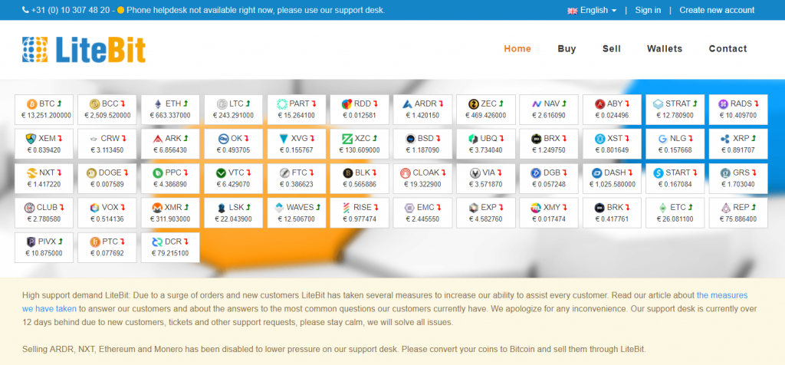This screenshot has width=785, height=365.
Task: Click the BCC coin icon
Action: (x=94, y=104)
